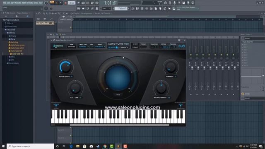Toggle typing keyboard to piano icon
265x149 pixels.
[x=79, y=8]
